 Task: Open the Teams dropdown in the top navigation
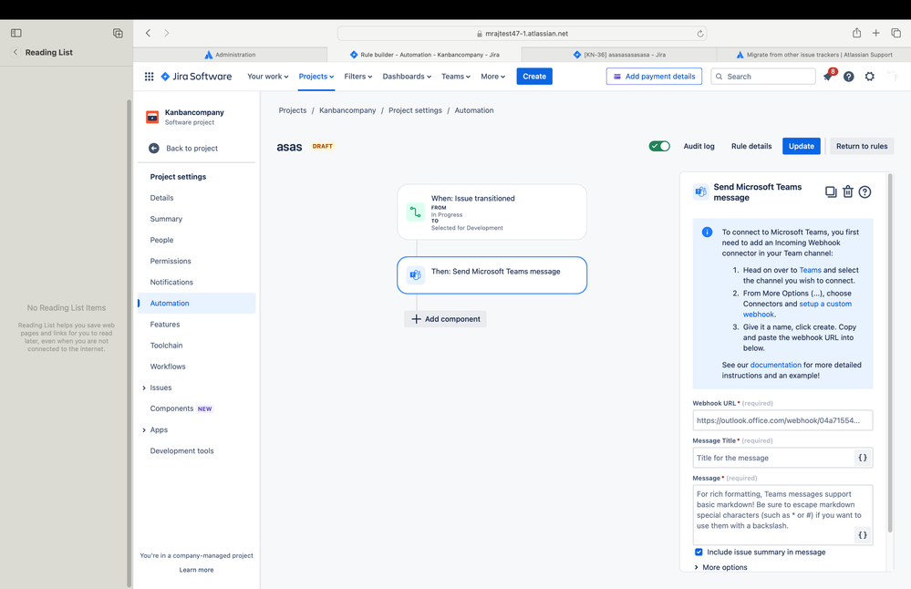click(x=456, y=76)
